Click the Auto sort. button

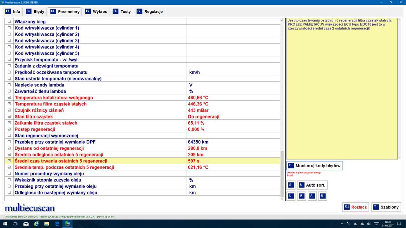(x=312, y=185)
